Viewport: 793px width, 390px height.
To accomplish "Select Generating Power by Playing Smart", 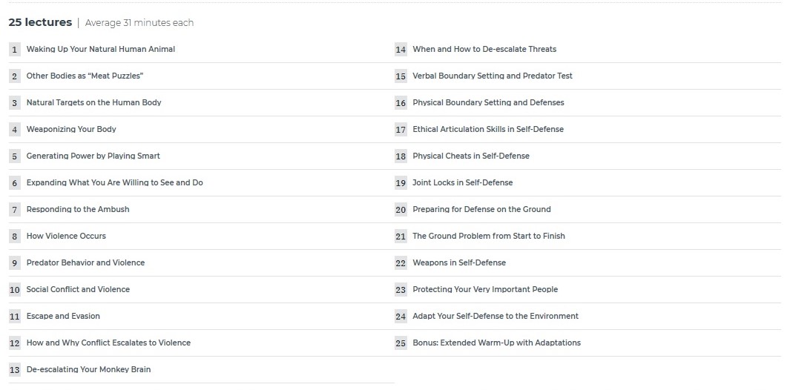I will (93, 156).
